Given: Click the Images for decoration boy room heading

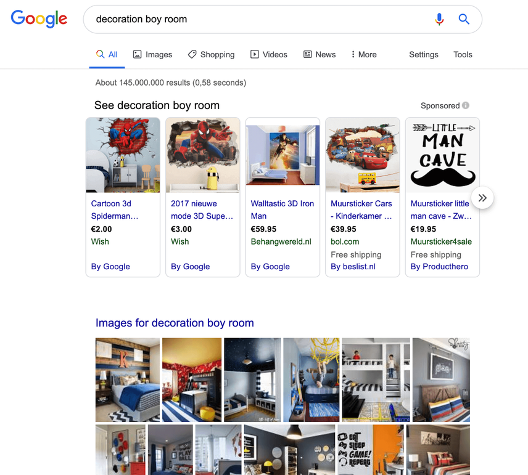Looking at the screenshot, I should [x=175, y=323].
